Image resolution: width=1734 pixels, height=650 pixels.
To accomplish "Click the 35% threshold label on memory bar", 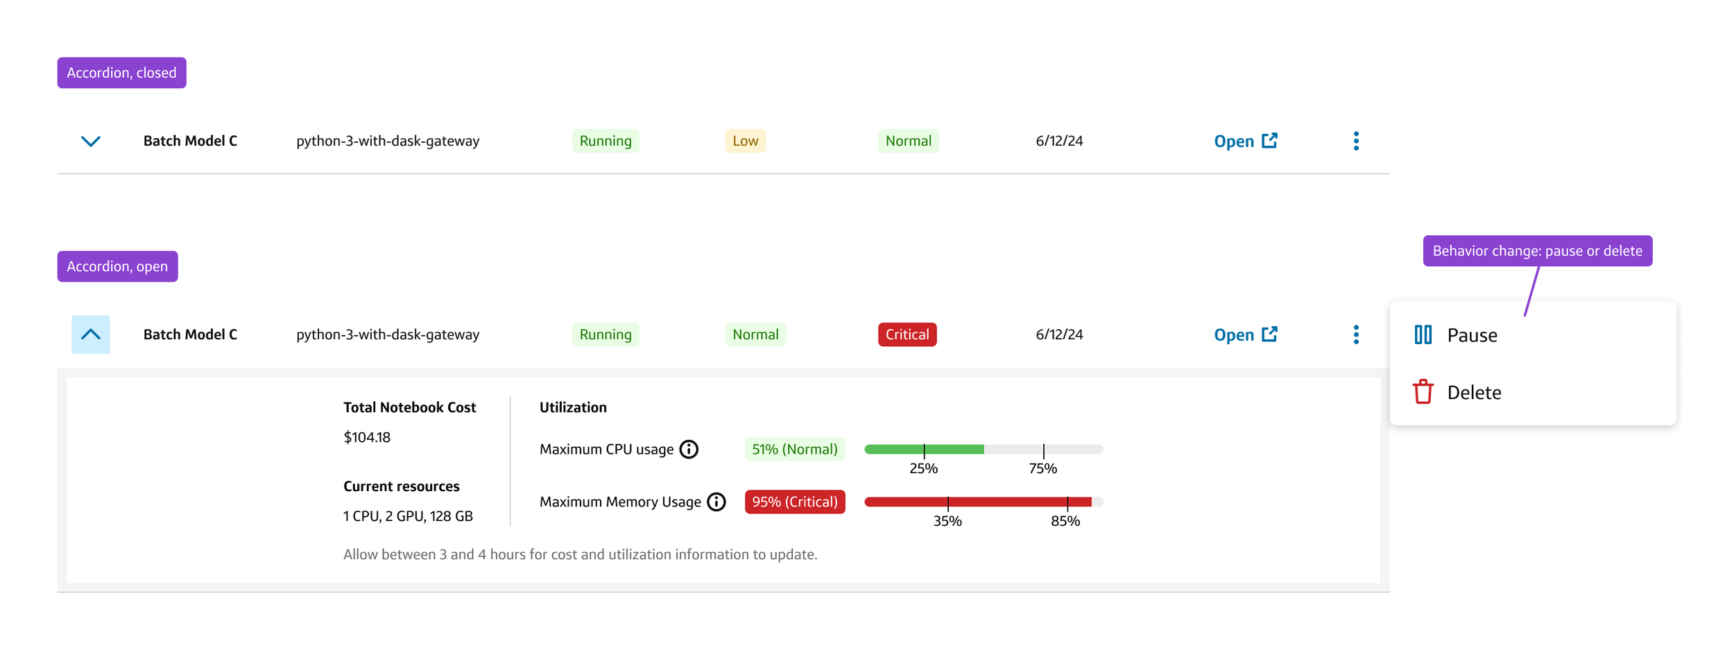I will (x=947, y=522).
